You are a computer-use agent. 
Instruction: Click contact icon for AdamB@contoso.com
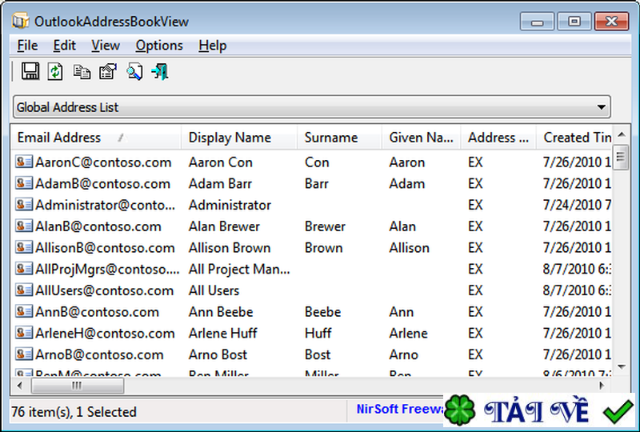coord(24,183)
